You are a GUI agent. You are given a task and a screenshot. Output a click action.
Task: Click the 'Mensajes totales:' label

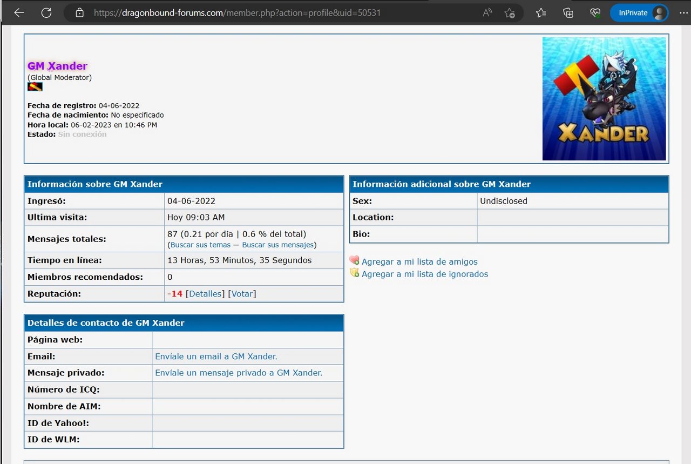(x=67, y=239)
